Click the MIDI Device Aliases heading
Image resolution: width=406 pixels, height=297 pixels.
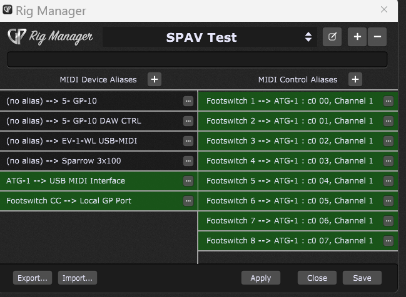point(98,79)
